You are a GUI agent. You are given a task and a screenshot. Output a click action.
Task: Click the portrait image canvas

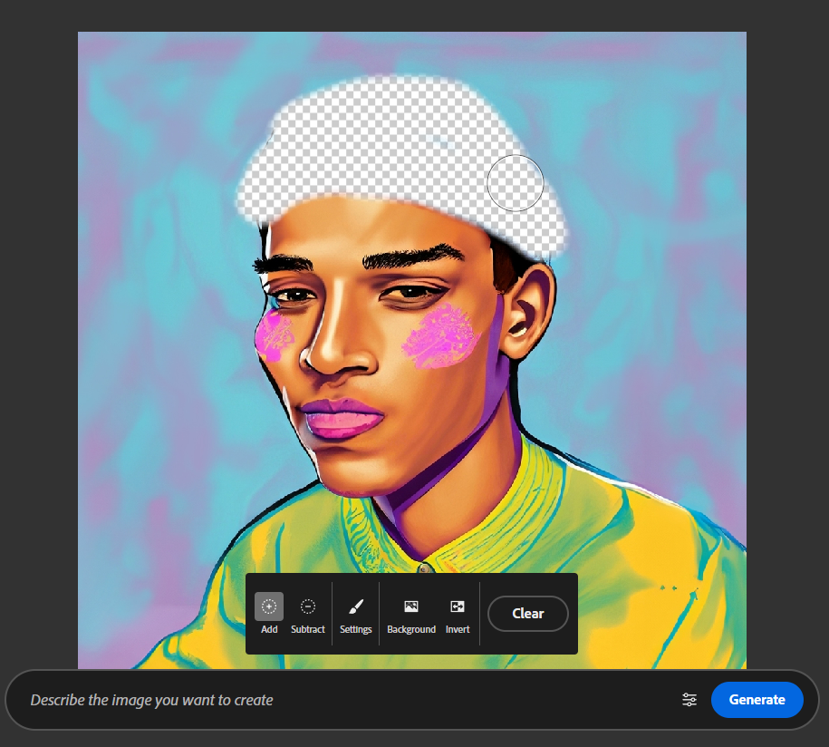[x=412, y=350]
